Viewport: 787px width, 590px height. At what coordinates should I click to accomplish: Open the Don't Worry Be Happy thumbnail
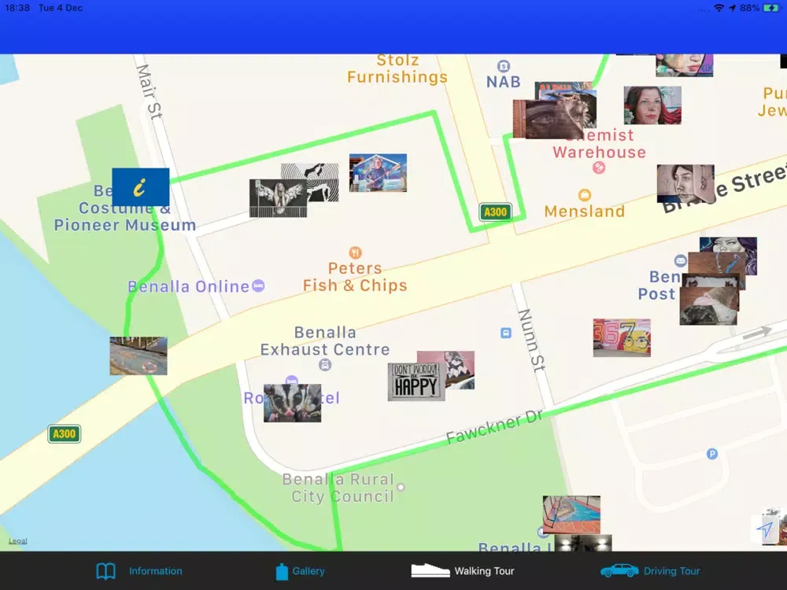click(x=416, y=382)
